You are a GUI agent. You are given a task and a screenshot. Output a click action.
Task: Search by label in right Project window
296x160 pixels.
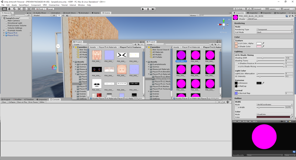pos(215,44)
